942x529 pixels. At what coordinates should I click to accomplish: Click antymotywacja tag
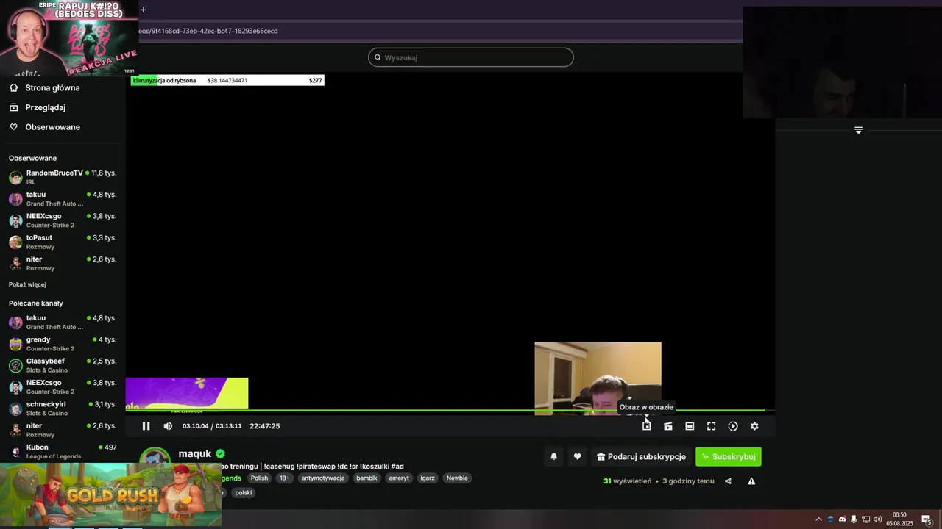pyautogui.click(x=322, y=478)
